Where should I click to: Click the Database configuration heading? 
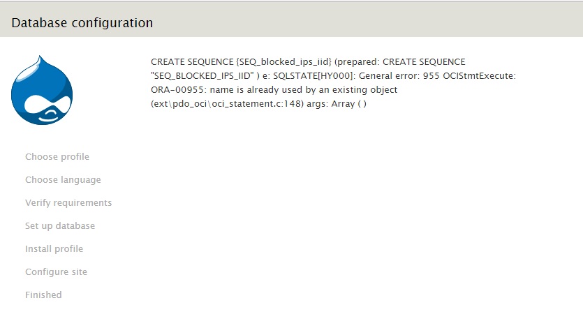pos(82,23)
